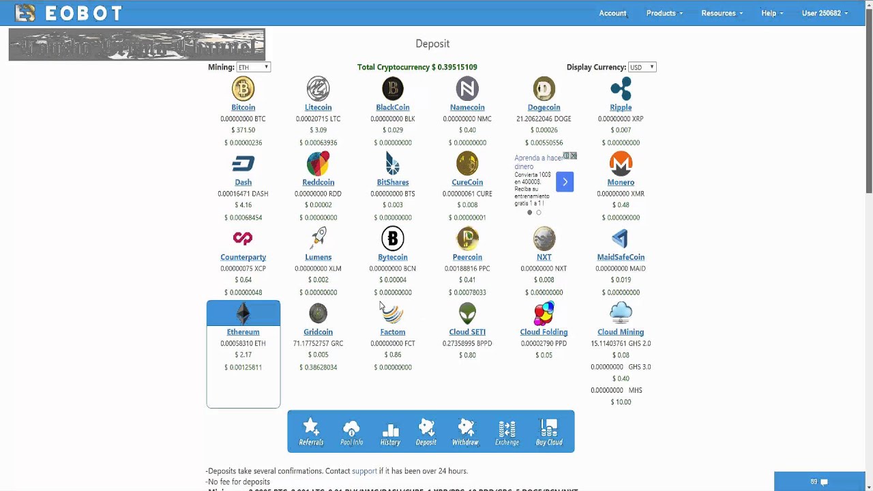Select the Lumens rocket icon
The width and height of the screenshot is (873, 491).
tap(318, 238)
